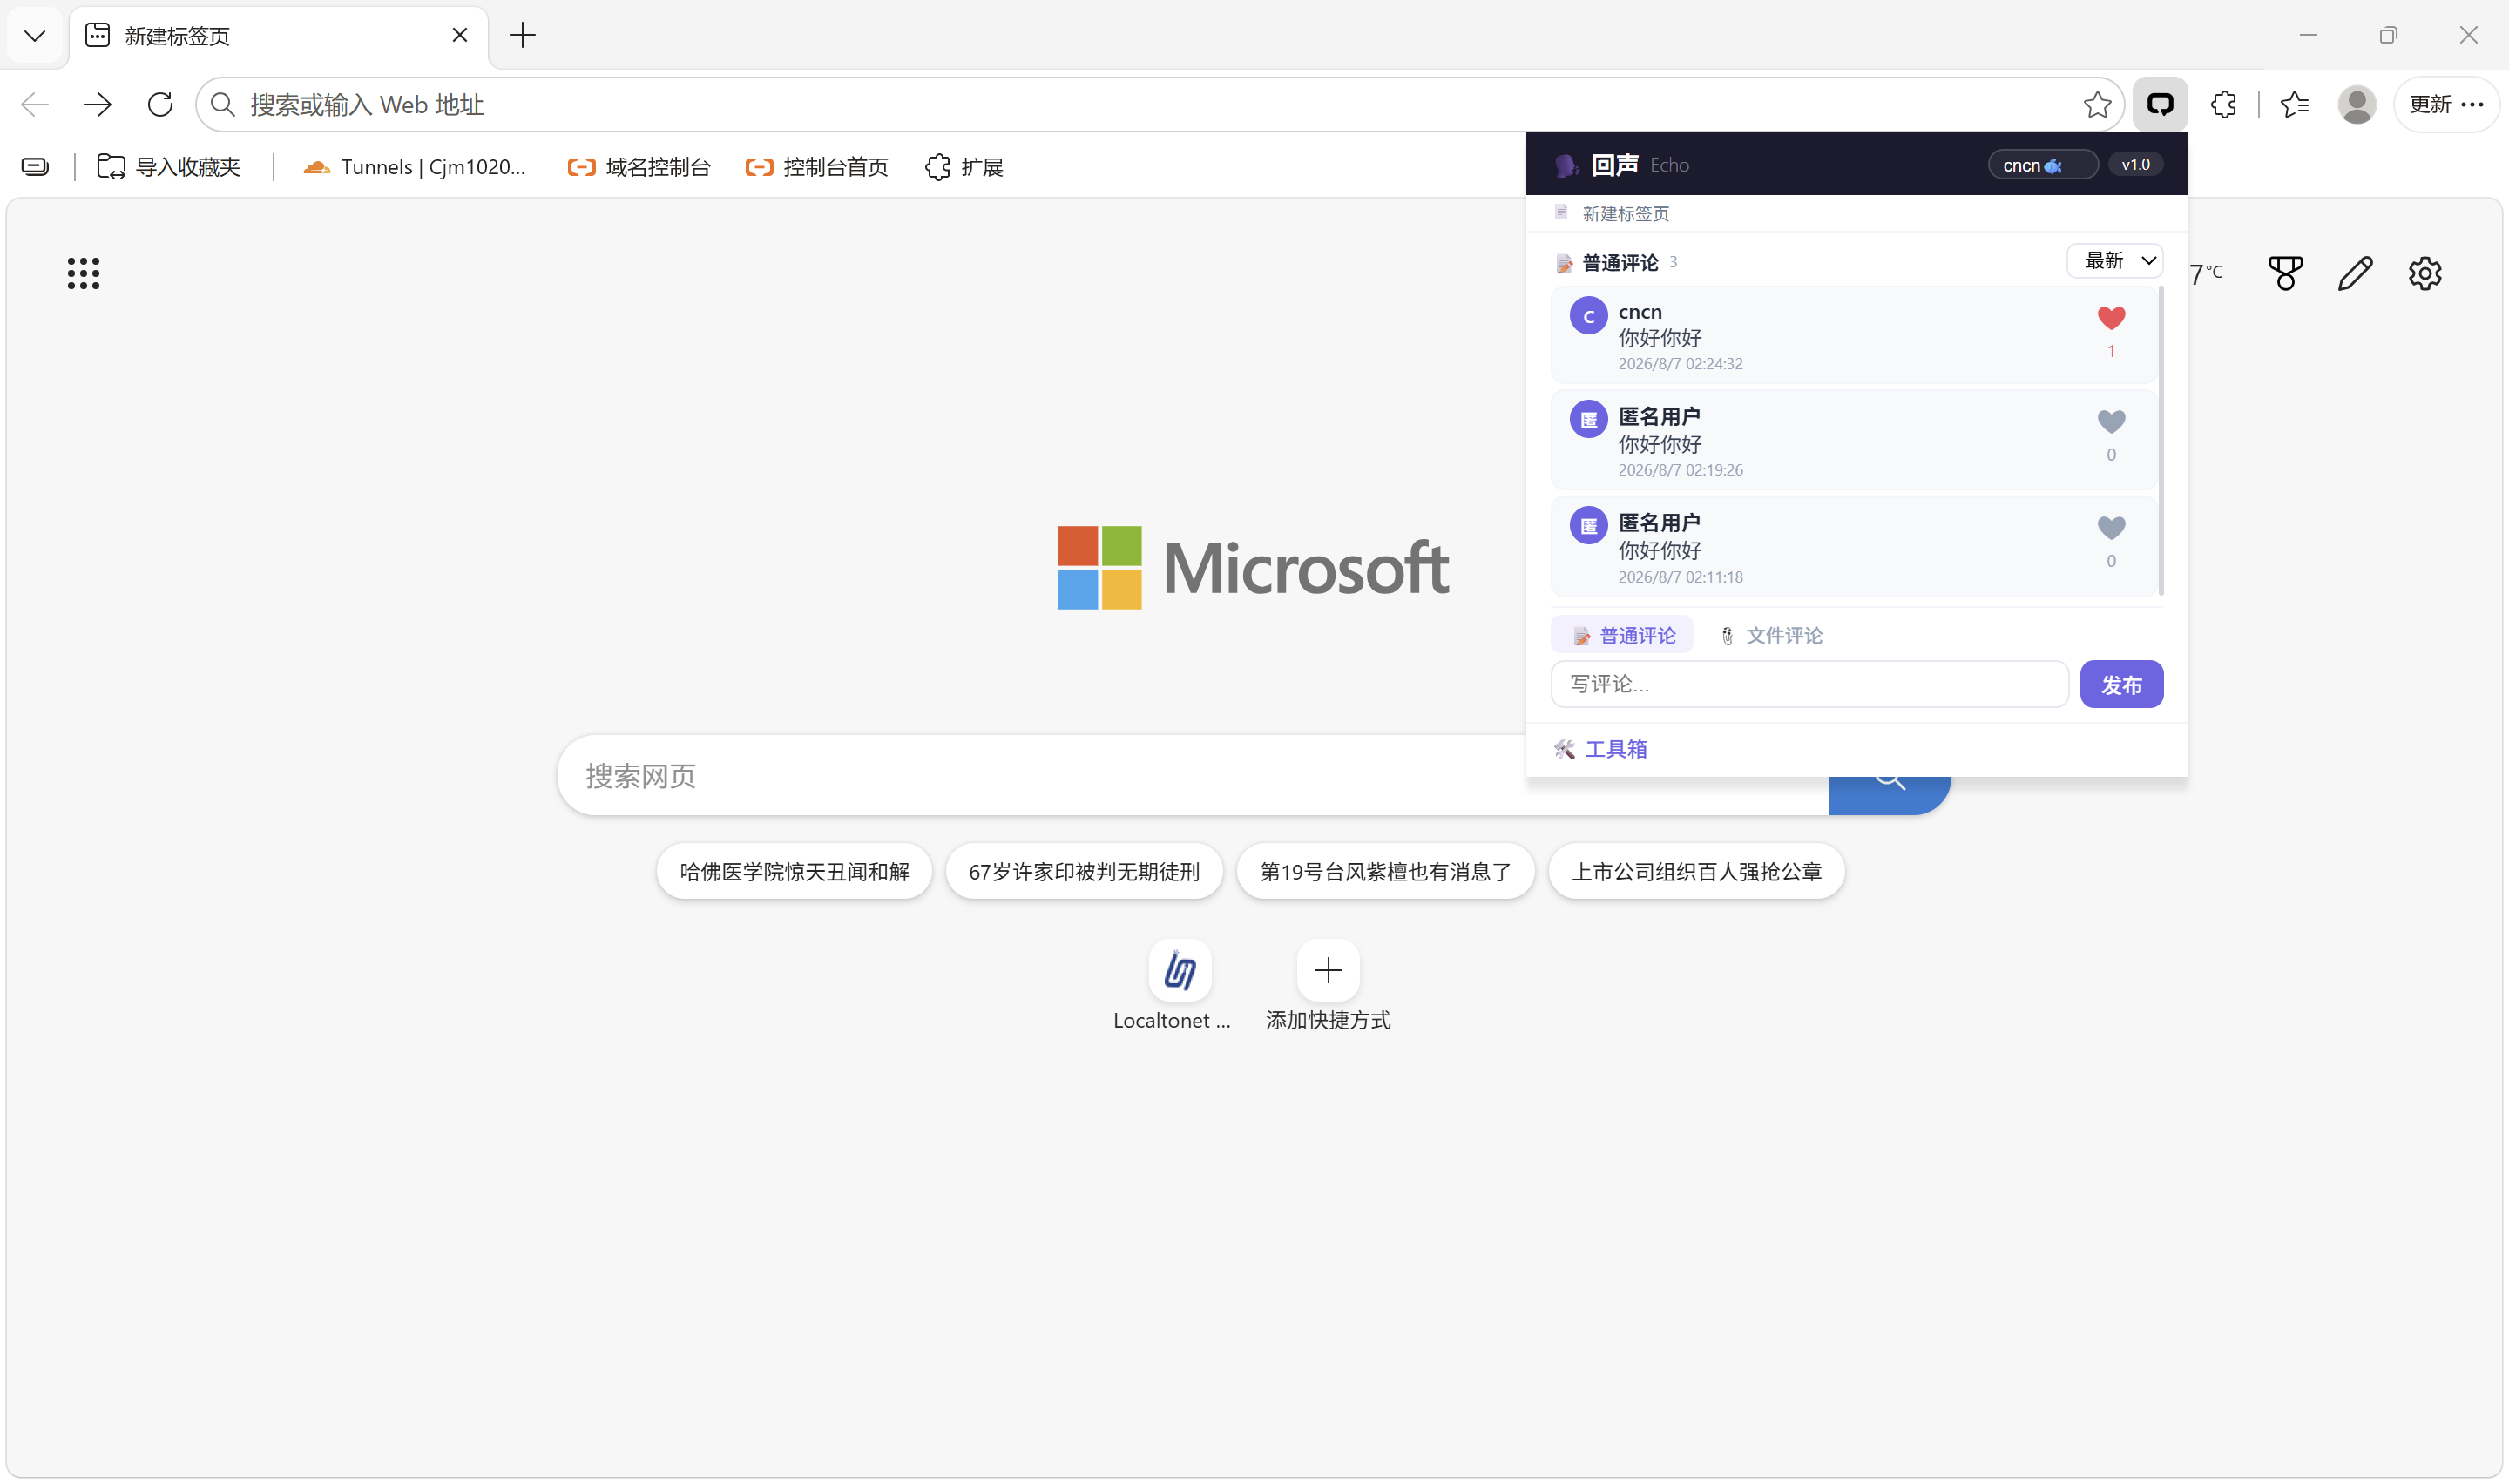Viewport: 2509px width, 1484px height.
Task: Open the 控制台首页 bookmark
Action: coord(816,166)
